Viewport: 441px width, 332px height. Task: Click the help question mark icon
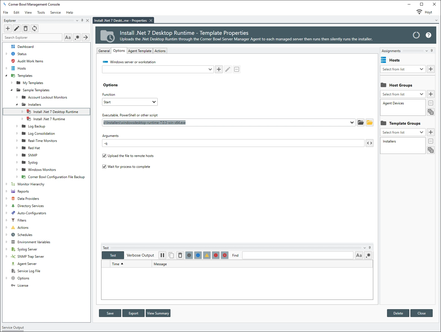[x=428, y=35]
